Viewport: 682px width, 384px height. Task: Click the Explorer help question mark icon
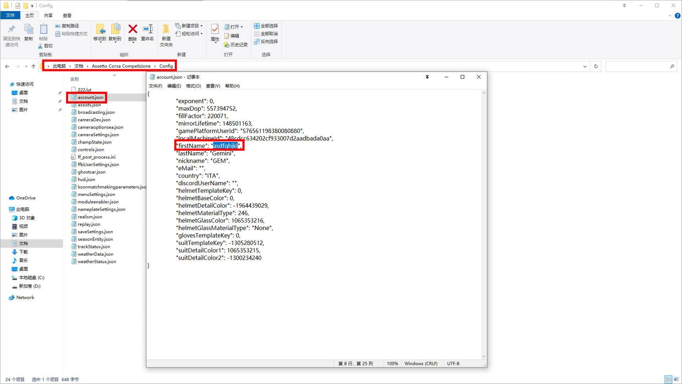[678, 16]
